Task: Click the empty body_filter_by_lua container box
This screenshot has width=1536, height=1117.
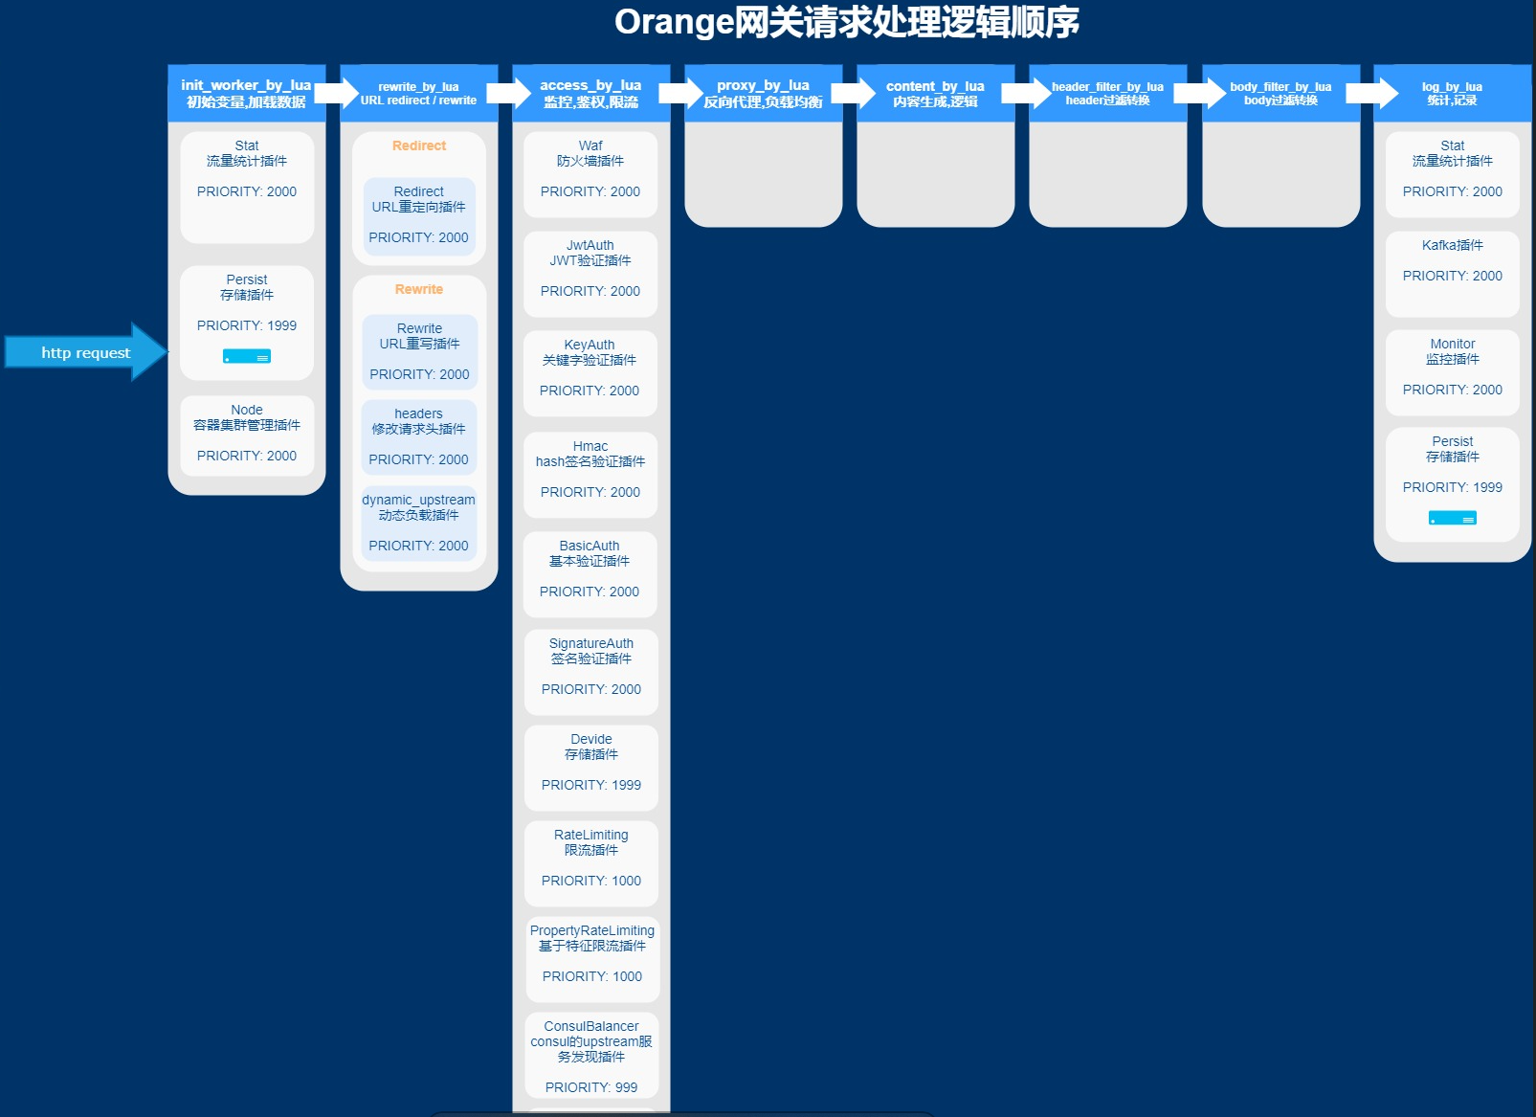Action: tap(1281, 174)
